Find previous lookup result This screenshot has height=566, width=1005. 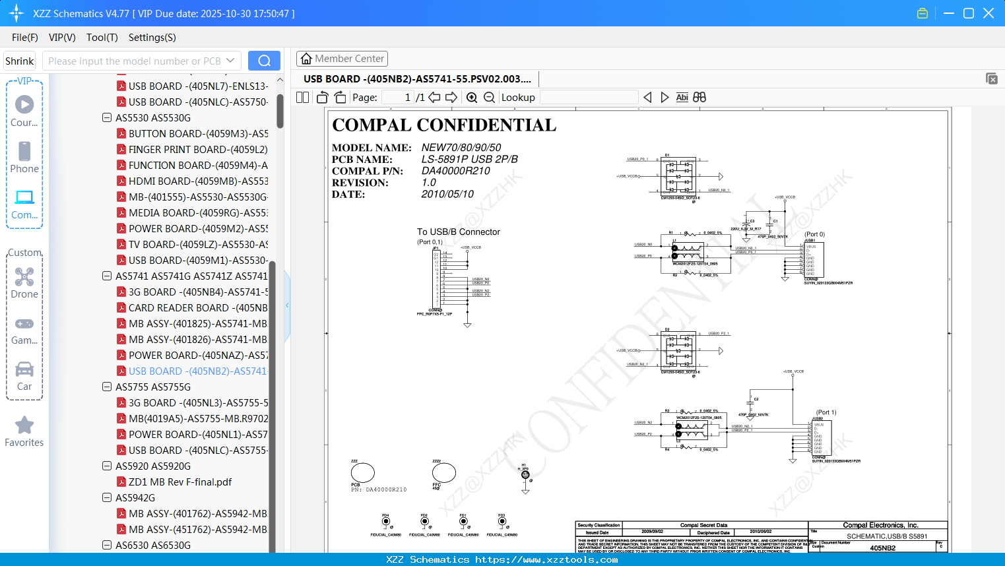(x=647, y=97)
